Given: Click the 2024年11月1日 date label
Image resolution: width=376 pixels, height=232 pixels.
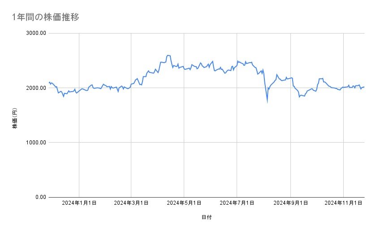Looking at the screenshot, I should pos(343,203).
